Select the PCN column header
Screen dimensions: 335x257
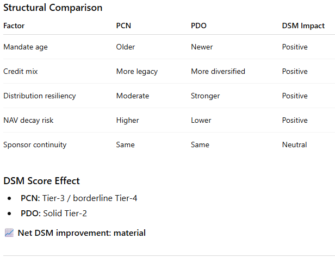(x=123, y=26)
